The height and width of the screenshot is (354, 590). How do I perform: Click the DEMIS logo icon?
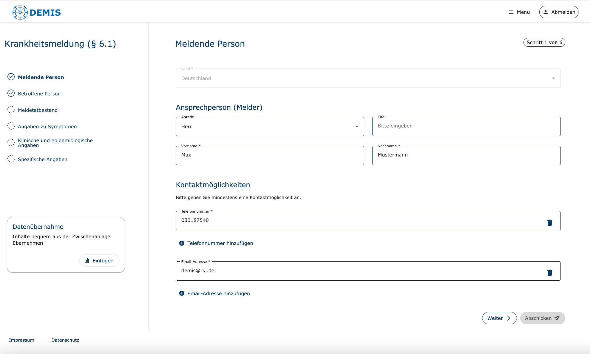coord(20,12)
